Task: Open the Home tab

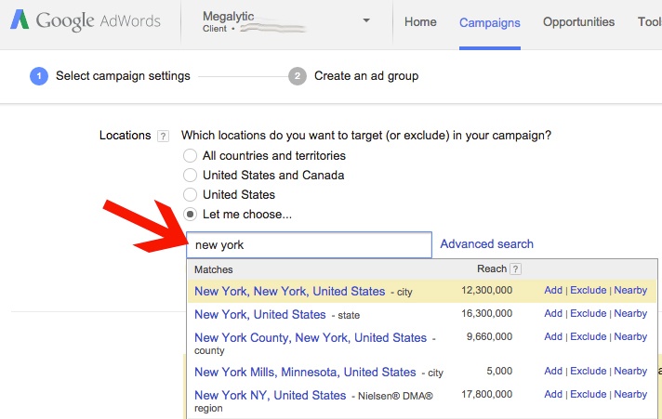Action: tap(420, 22)
